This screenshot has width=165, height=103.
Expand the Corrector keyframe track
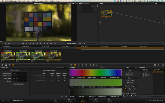click(139, 74)
